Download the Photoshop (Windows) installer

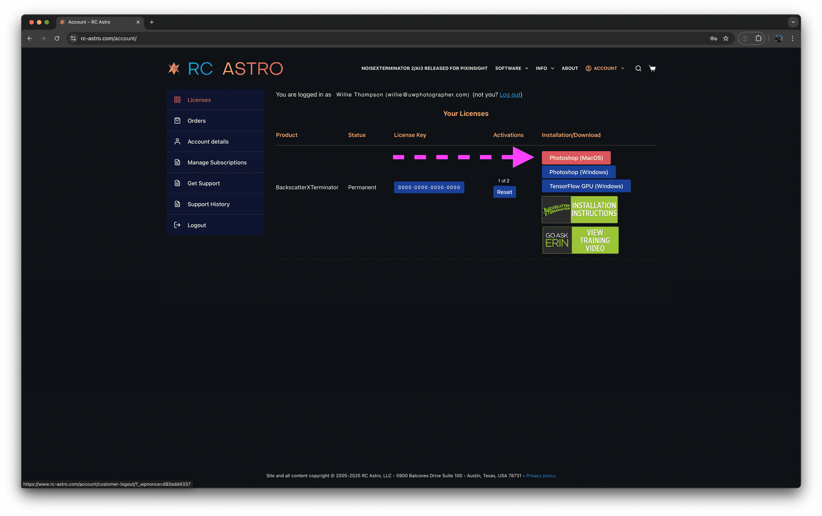click(x=578, y=172)
